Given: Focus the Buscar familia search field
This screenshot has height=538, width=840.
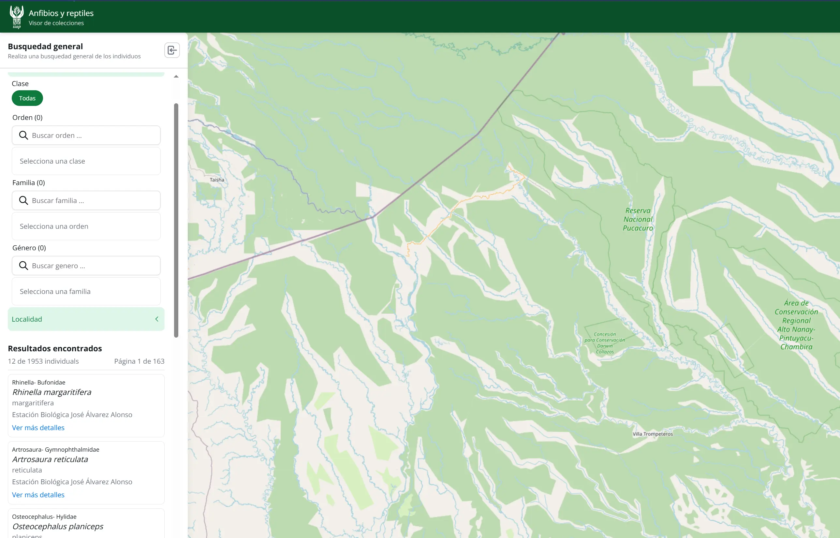Looking at the screenshot, I should point(86,200).
